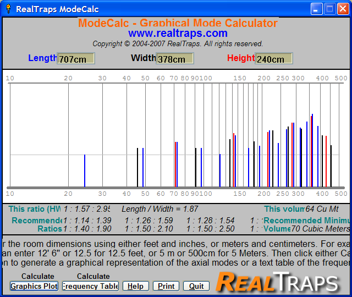
Task: Click the RealTraps torch icon in title bar
Action: (x=9, y=9)
